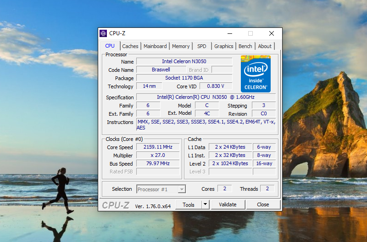Viewport: 367px width, 242px height.
Task: Click the Code Name value Braswell
Action: [x=161, y=70]
